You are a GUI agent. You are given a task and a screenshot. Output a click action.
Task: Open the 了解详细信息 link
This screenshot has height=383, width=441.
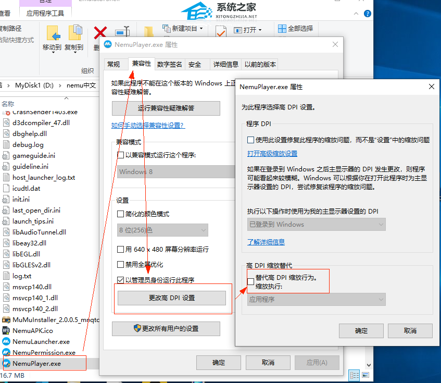click(266, 242)
